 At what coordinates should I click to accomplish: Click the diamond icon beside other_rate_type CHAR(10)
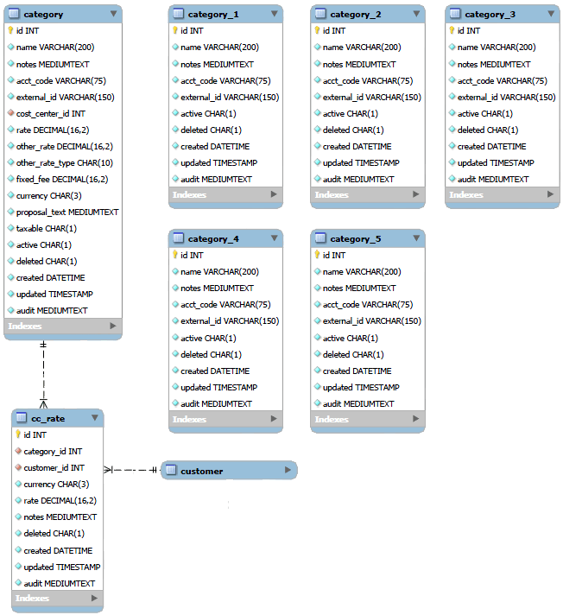point(11,162)
